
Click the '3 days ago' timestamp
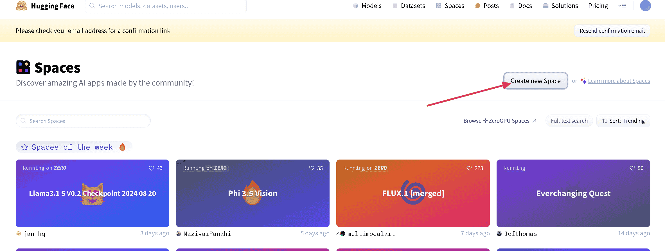pyautogui.click(x=155, y=233)
